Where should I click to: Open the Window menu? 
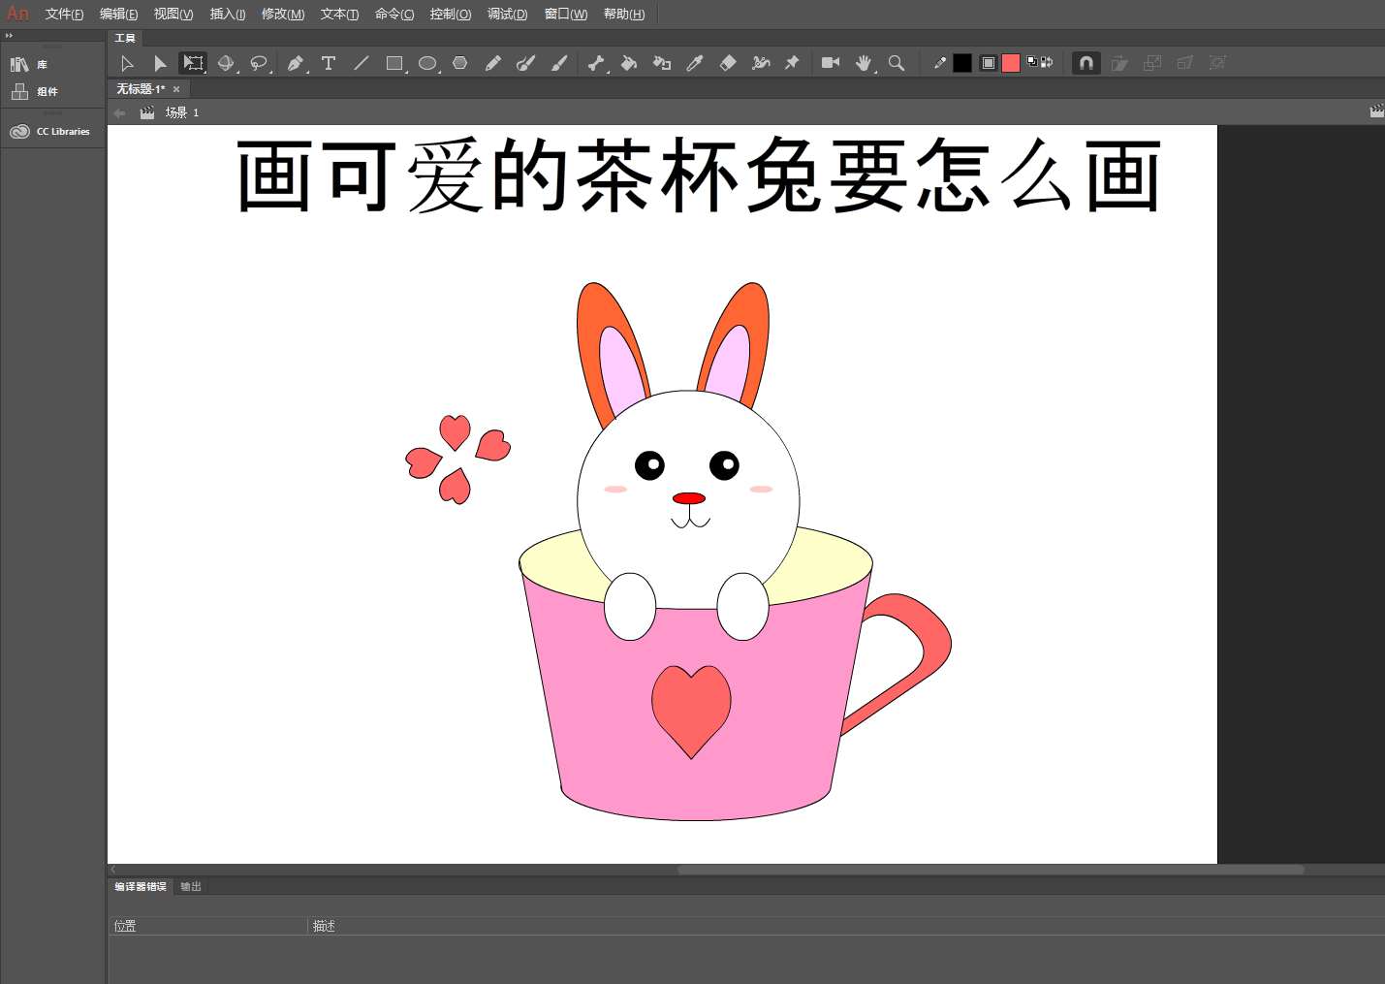point(566,14)
